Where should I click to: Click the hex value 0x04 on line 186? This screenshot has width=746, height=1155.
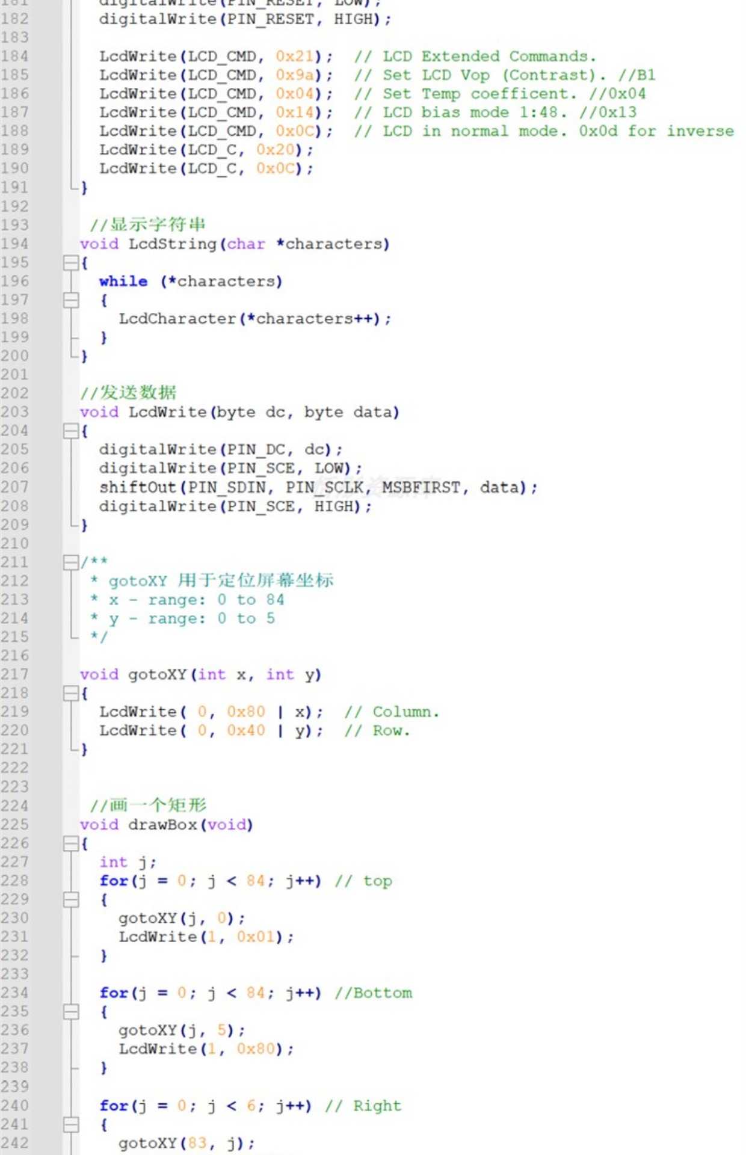tap(295, 94)
